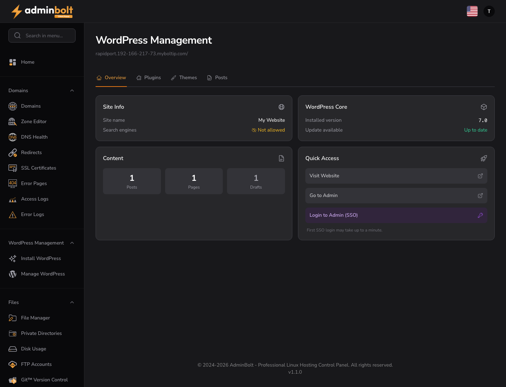Click the Posts count tile
This screenshot has width=506, height=387.
point(132,181)
